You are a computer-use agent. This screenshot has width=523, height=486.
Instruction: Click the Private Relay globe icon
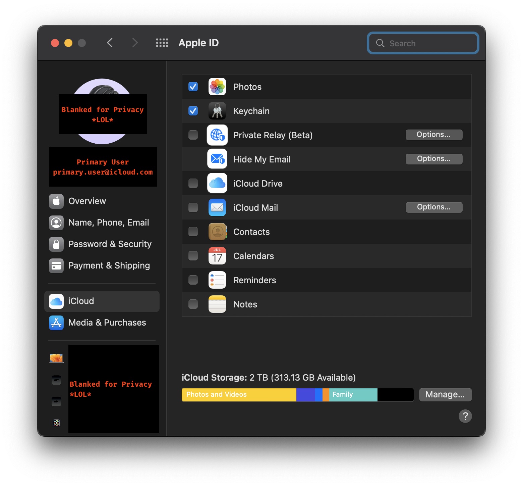(x=217, y=135)
